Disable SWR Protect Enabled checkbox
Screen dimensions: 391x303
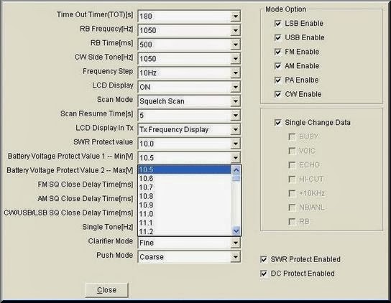click(x=263, y=260)
